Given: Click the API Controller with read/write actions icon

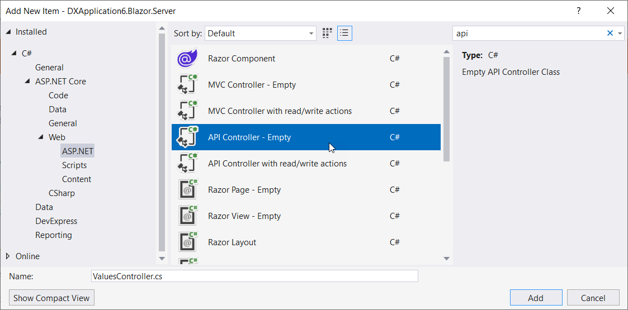Looking at the screenshot, I should click(187, 164).
